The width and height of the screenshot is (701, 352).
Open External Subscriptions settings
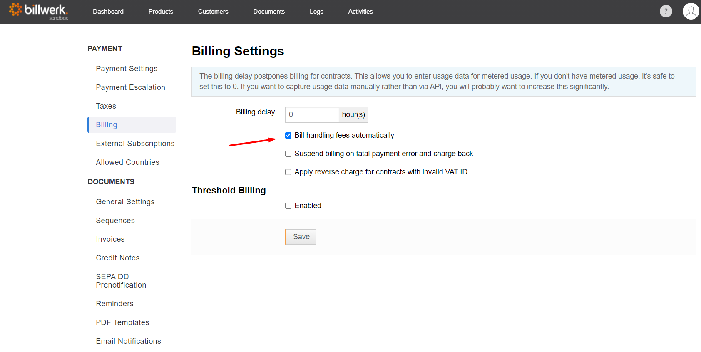coord(135,144)
